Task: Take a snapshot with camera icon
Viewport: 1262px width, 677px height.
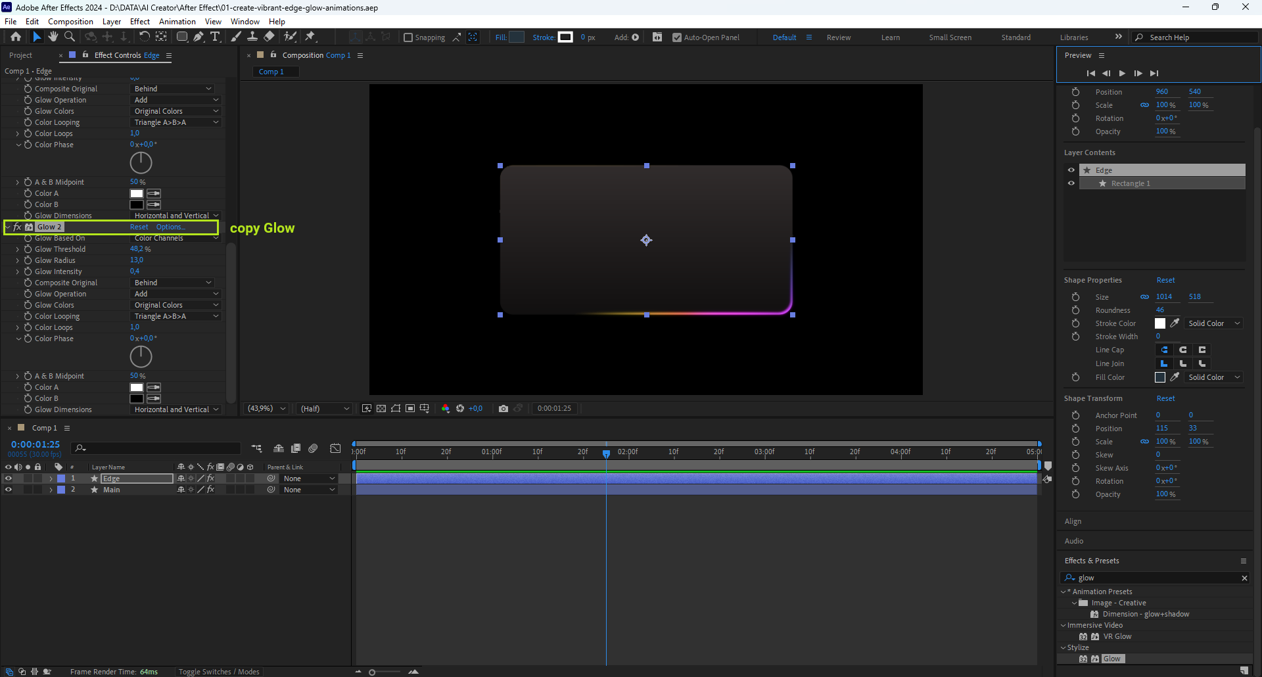Action: [x=503, y=408]
